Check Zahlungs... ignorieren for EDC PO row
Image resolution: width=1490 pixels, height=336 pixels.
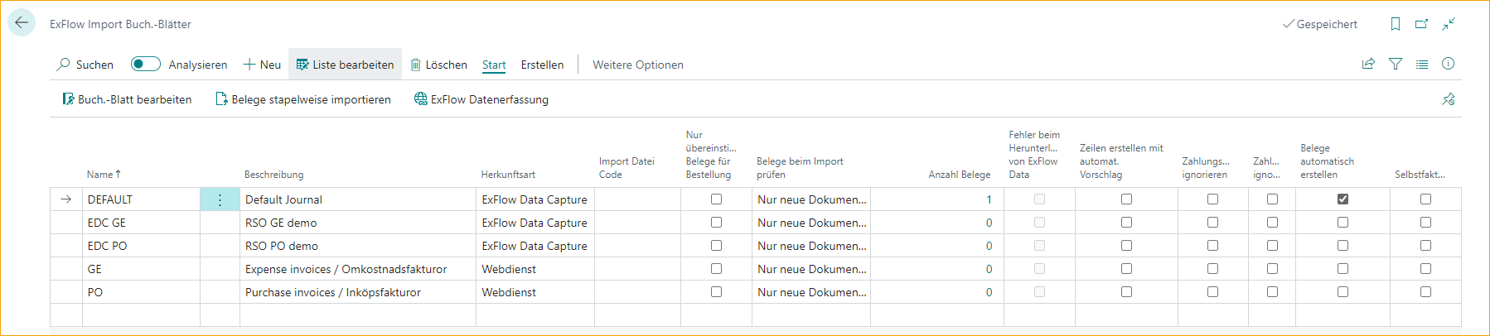(1212, 246)
